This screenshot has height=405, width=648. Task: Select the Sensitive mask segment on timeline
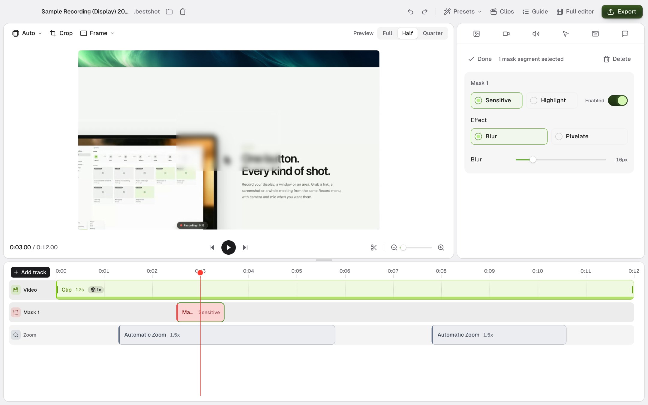tap(200, 312)
